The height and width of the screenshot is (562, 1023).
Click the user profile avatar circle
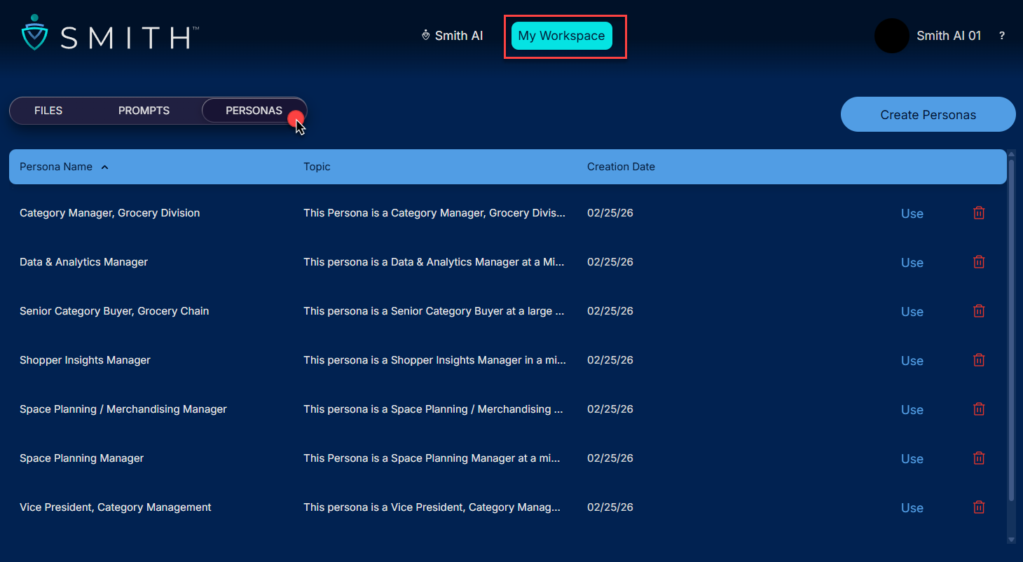(891, 36)
